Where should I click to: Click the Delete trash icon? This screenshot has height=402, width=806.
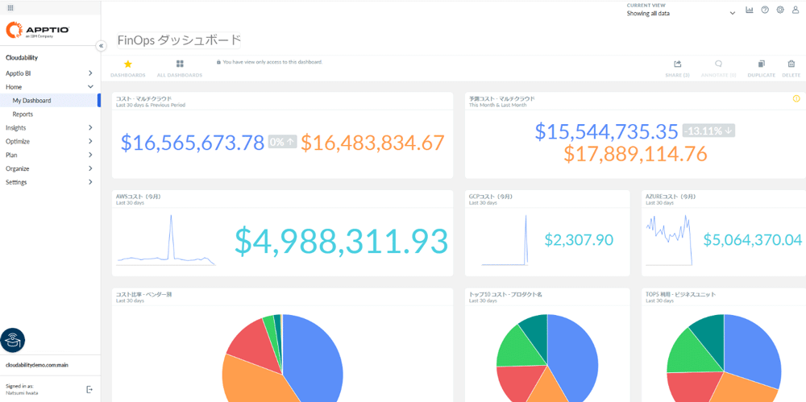(791, 64)
